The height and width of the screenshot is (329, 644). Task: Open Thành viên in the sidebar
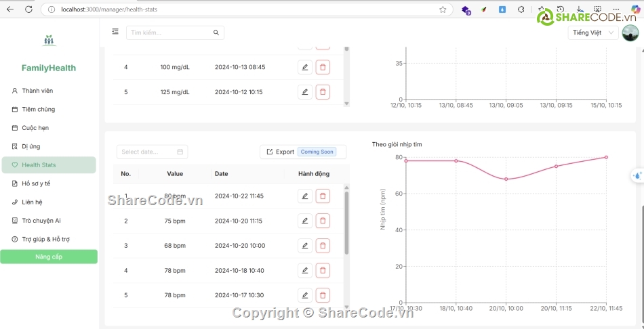(x=37, y=91)
